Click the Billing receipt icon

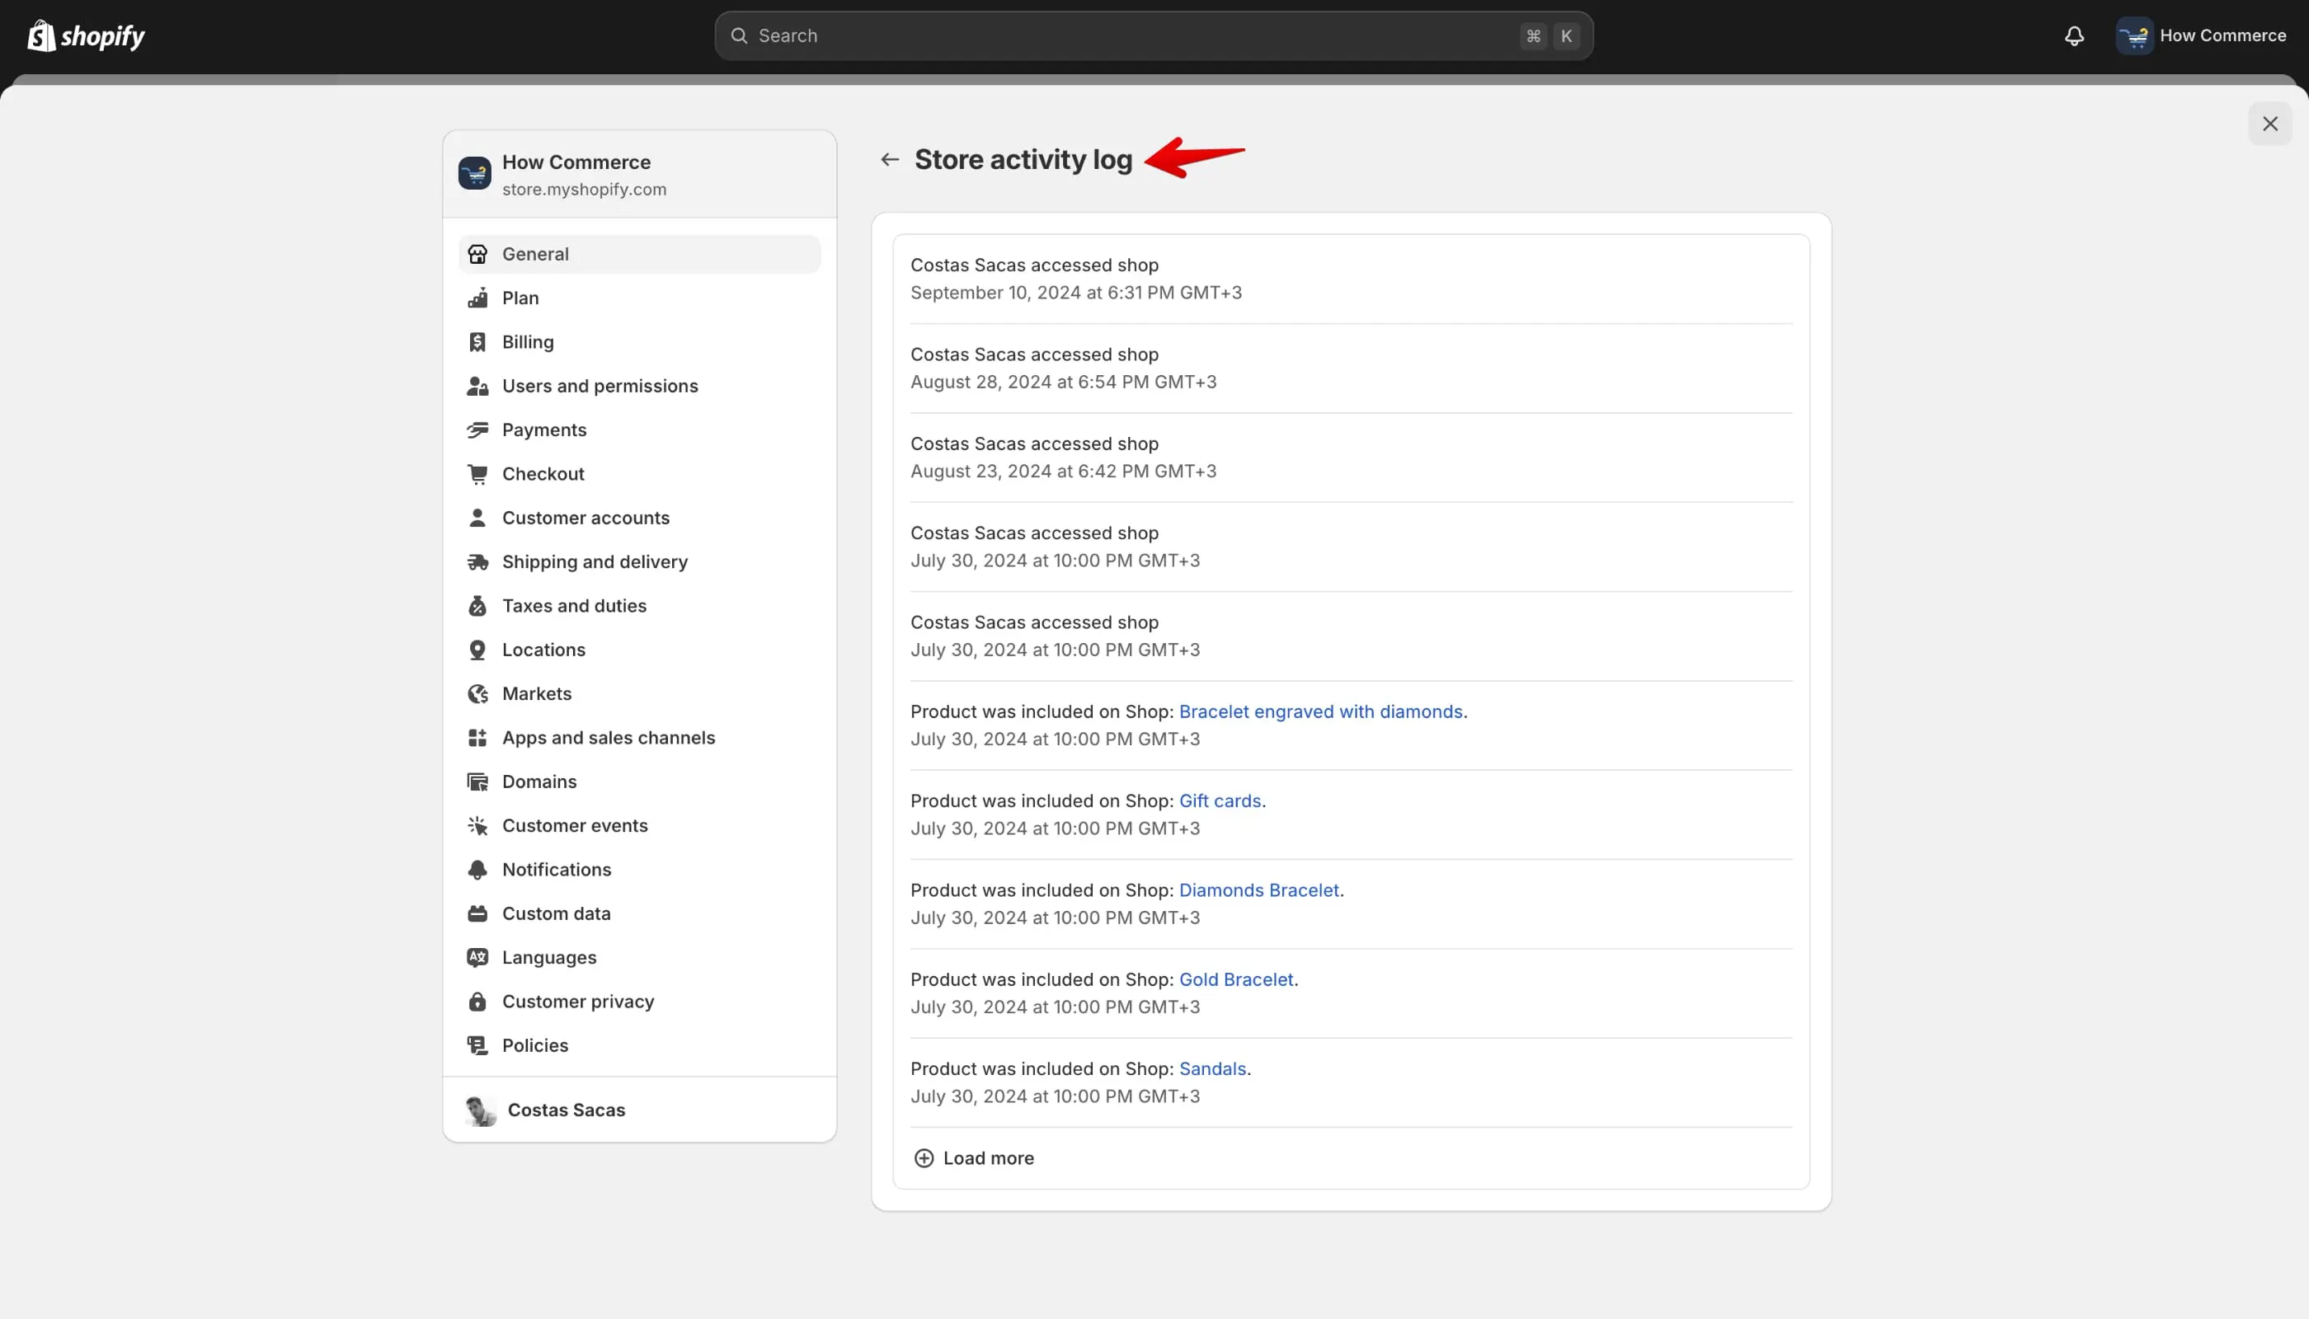tap(477, 342)
